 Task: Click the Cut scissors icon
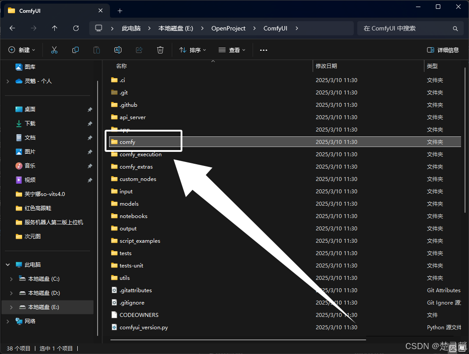[x=54, y=50]
